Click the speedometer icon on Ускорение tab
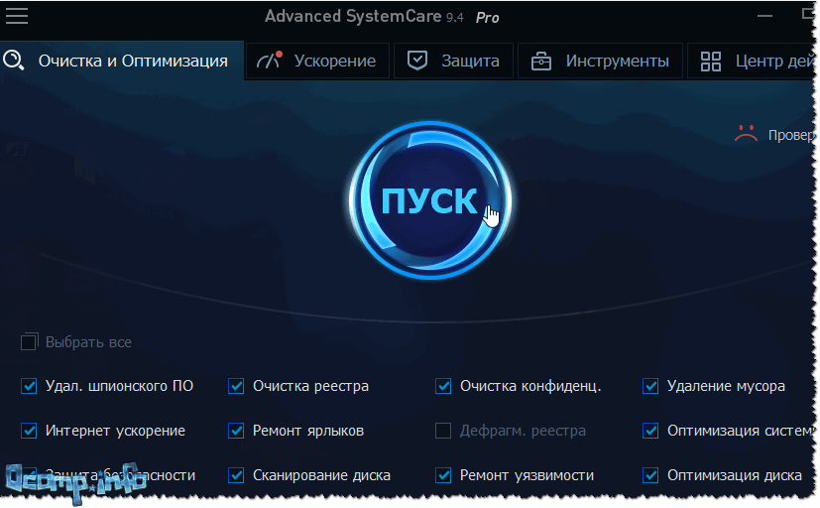The width and height of the screenshot is (820, 508). coord(270,61)
